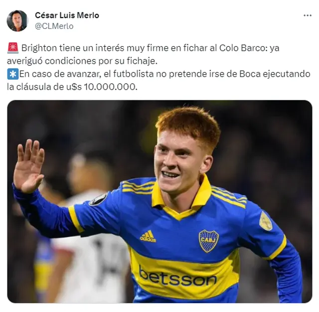Click the round competition badge on sleeve
This screenshot has height=312, width=319.
pyautogui.click(x=98, y=199)
